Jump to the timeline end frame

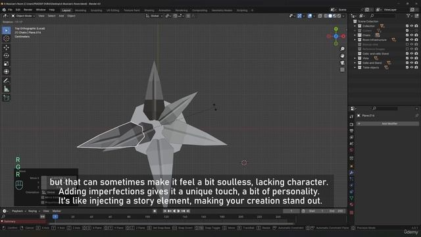click(188, 211)
